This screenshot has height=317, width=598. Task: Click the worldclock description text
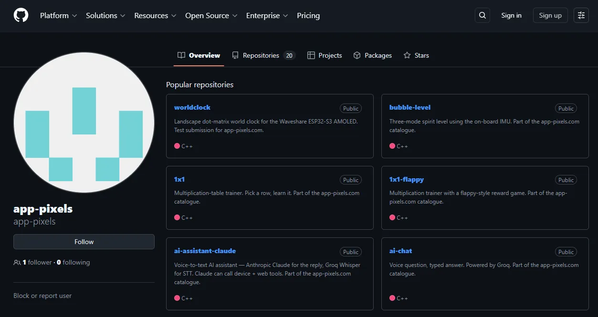click(266, 125)
